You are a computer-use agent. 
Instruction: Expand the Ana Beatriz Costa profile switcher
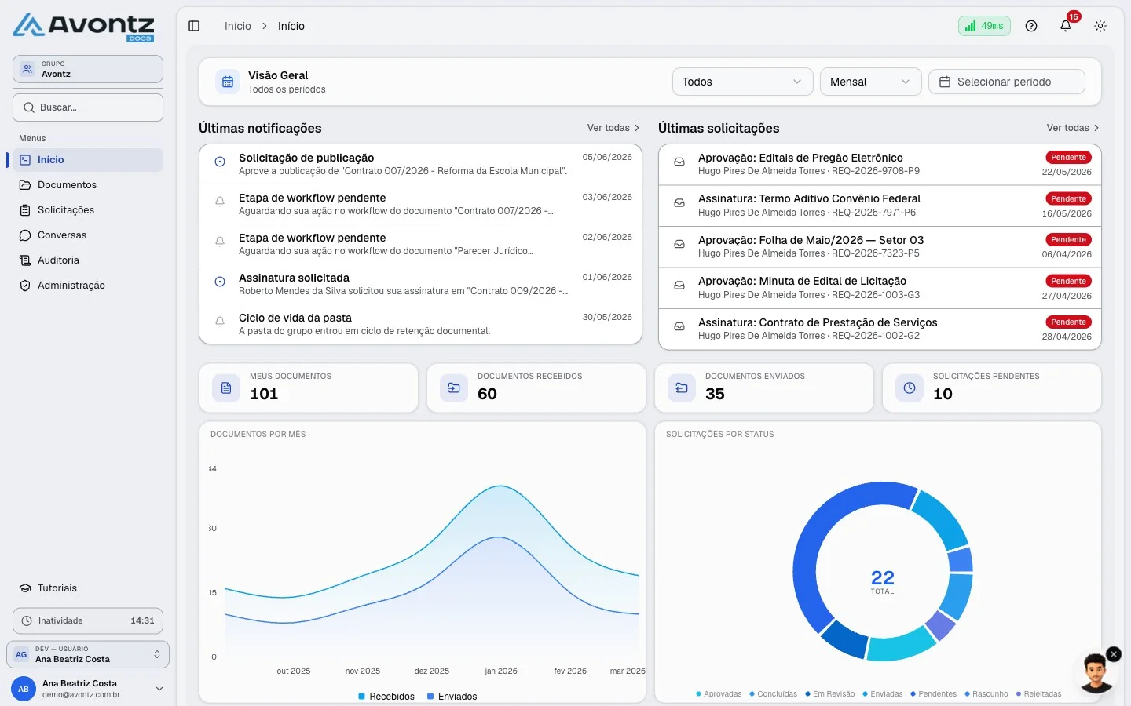click(x=88, y=654)
